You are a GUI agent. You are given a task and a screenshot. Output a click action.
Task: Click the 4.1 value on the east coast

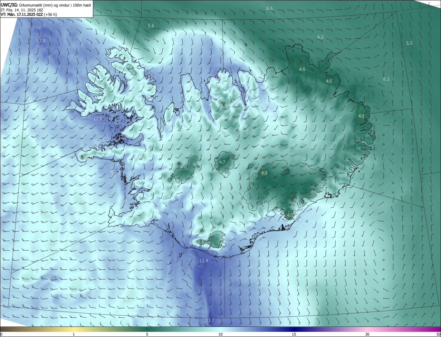click(361, 116)
